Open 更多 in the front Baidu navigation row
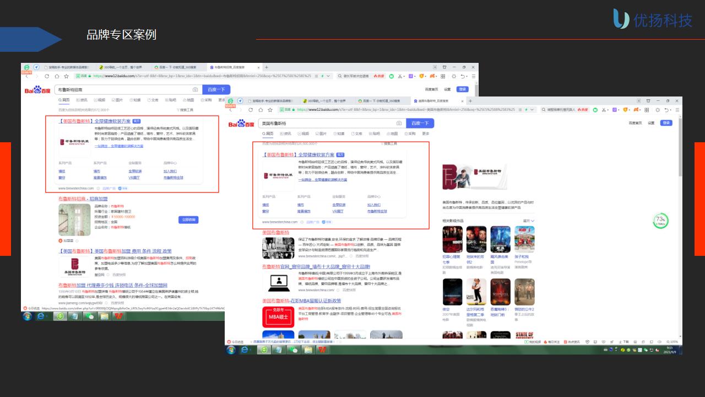705x397 pixels. [x=426, y=133]
